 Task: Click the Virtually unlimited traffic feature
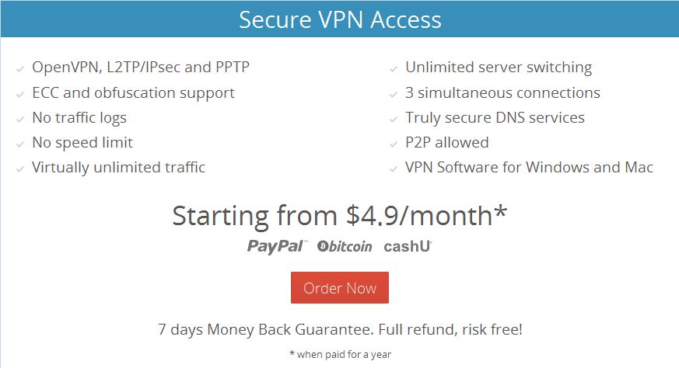coord(119,168)
